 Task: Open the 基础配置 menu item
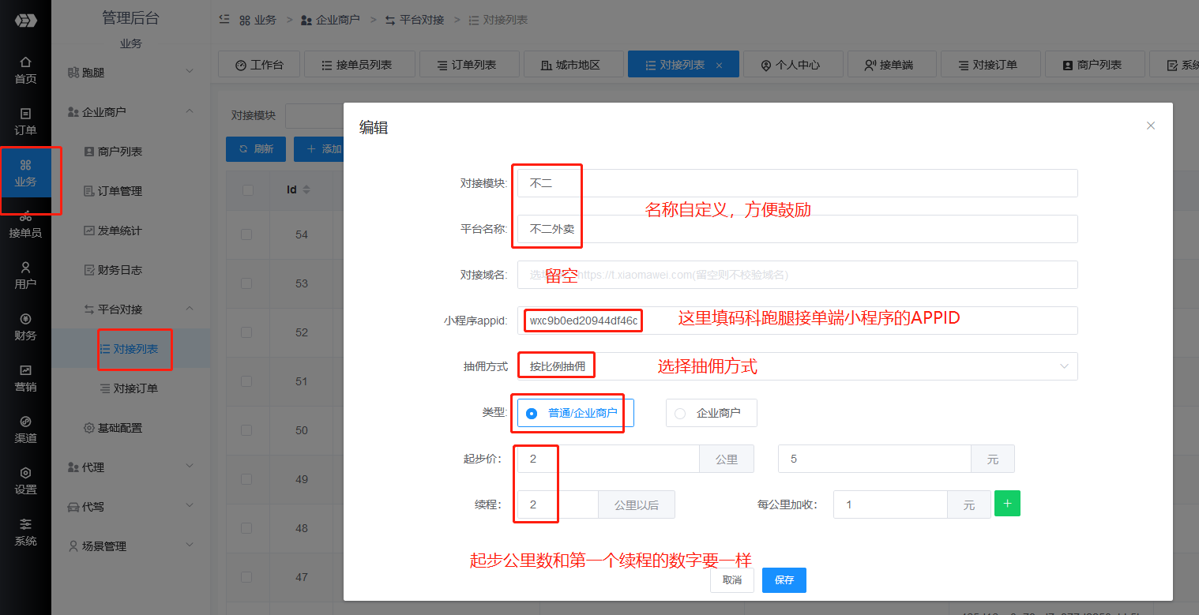pyautogui.click(x=131, y=428)
